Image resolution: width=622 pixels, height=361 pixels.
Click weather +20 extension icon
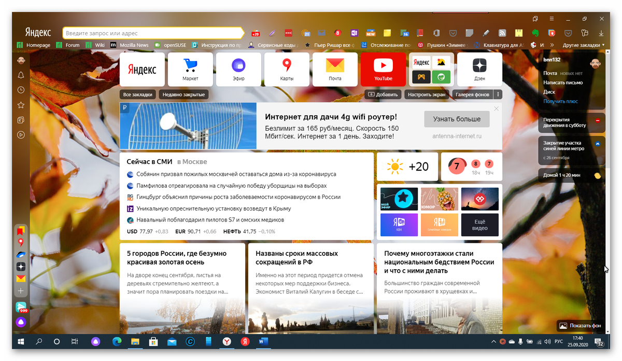(x=255, y=33)
